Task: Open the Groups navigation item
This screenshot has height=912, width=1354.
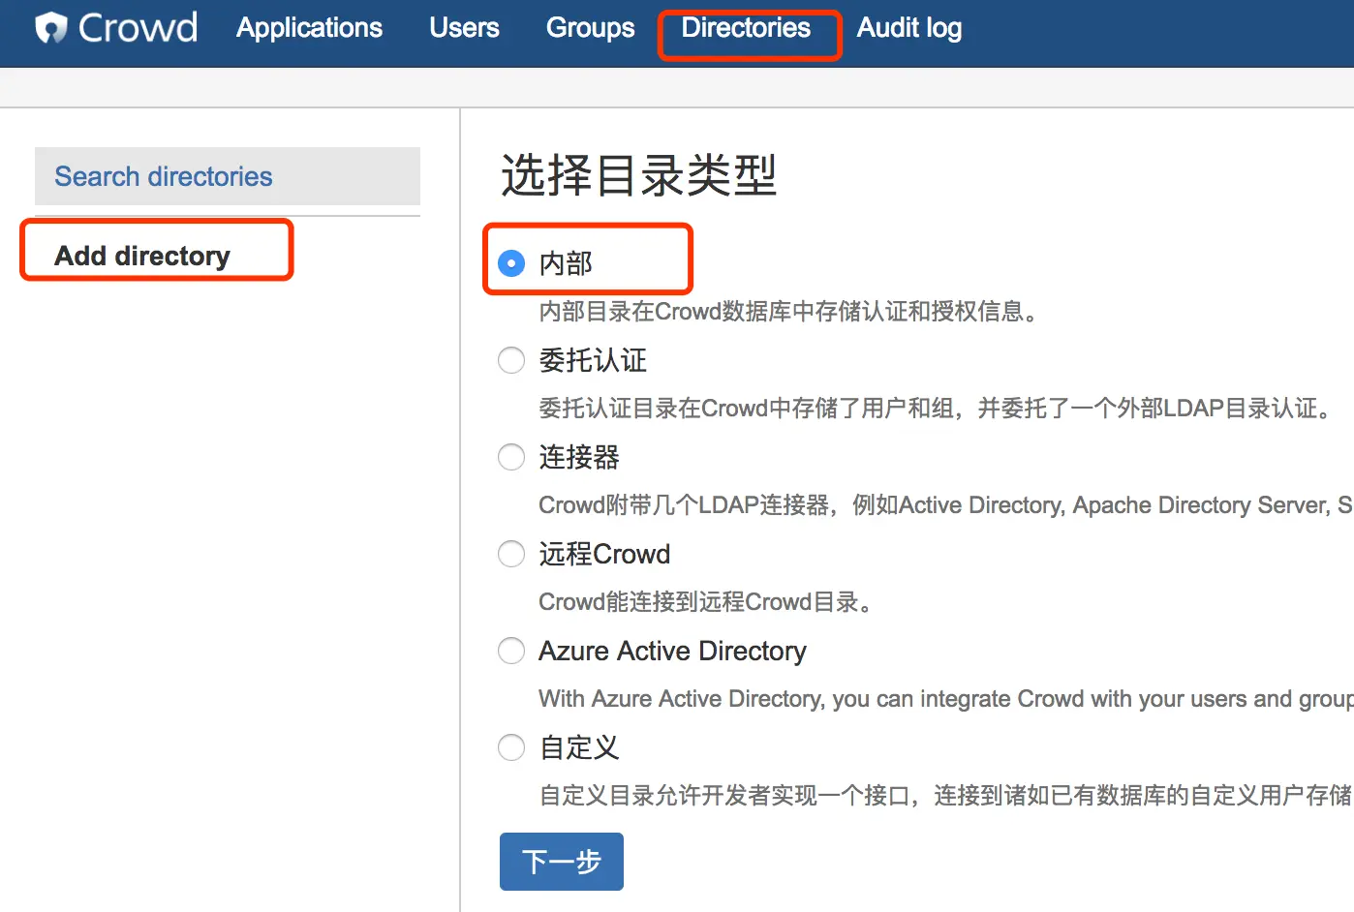Action: (x=590, y=28)
